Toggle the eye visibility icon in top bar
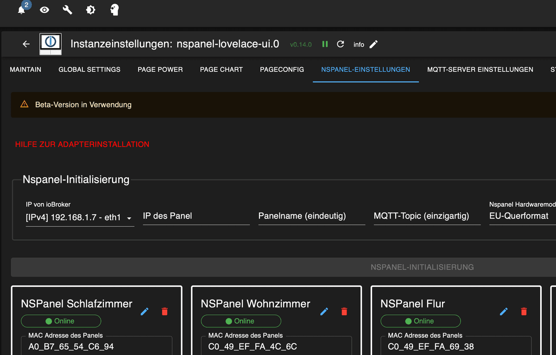 tap(44, 10)
